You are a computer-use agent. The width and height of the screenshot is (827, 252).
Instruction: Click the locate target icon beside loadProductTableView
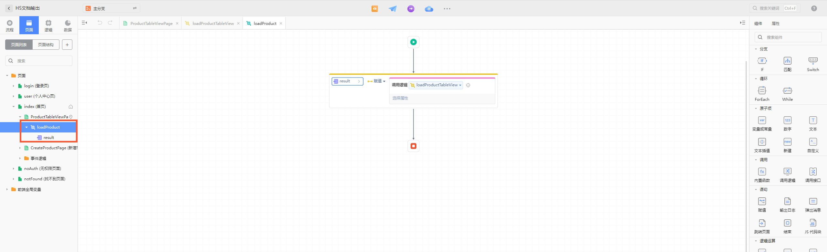[468, 85]
